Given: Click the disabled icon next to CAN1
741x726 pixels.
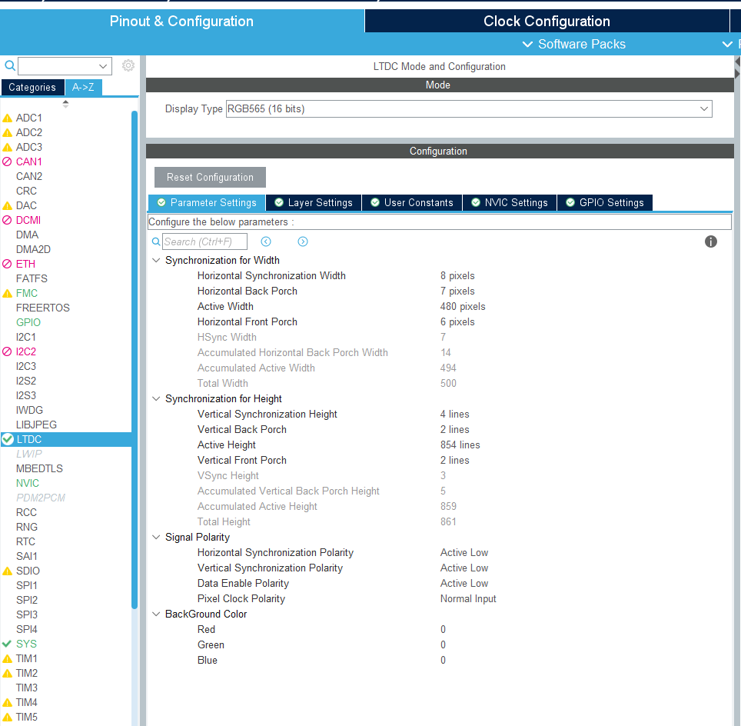Looking at the screenshot, I should pyautogui.click(x=8, y=162).
